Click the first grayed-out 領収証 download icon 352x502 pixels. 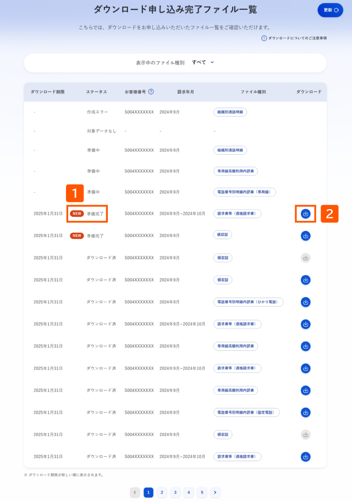[x=306, y=258]
